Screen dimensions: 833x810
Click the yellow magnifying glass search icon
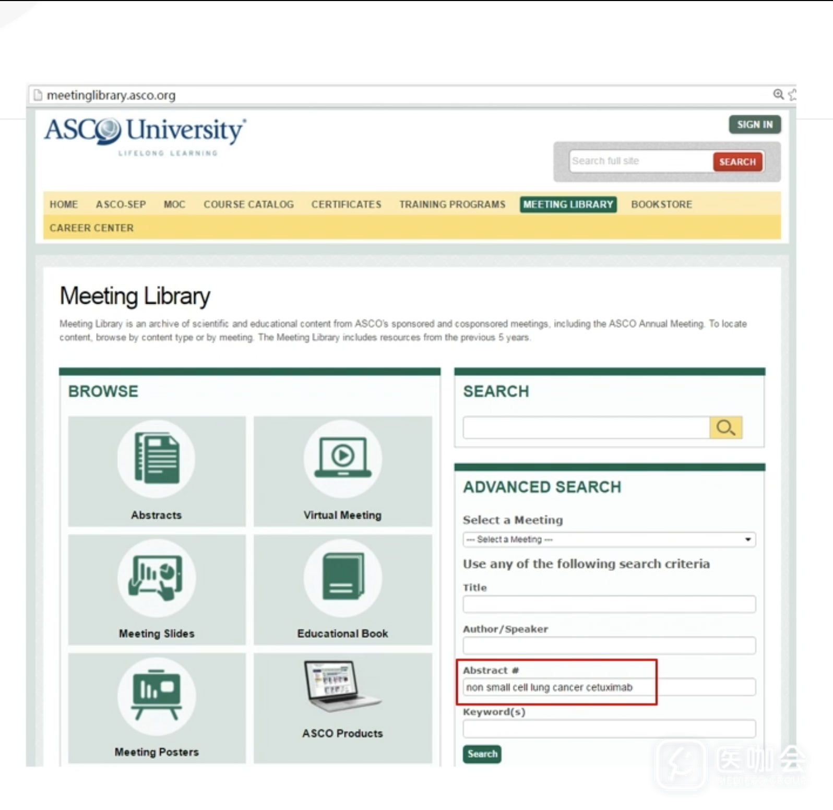point(725,428)
